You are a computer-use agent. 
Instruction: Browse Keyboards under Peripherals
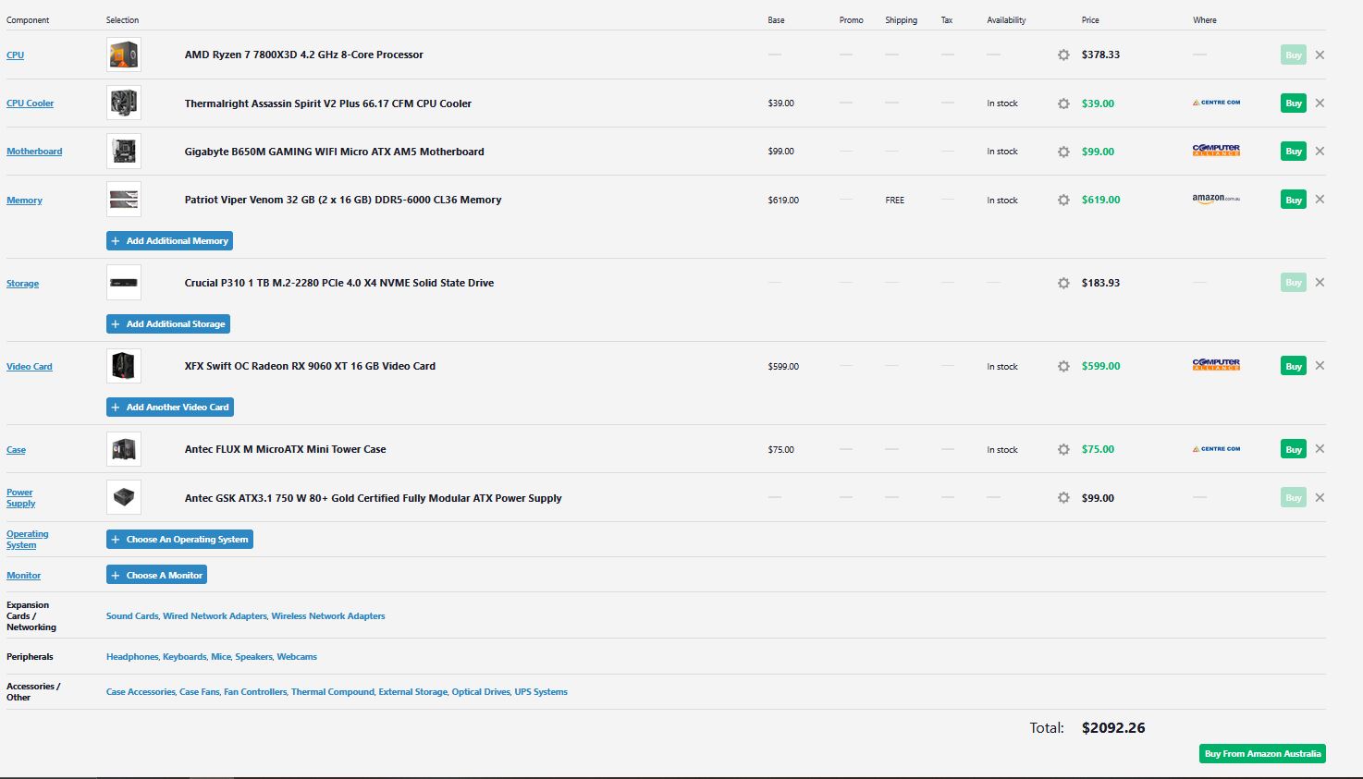click(x=185, y=657)
